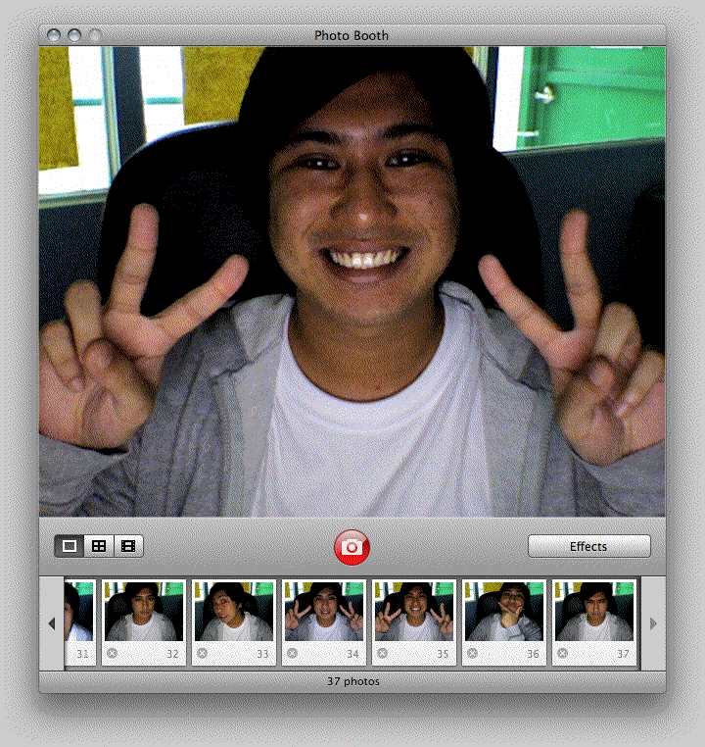Click the live camera preview image
705x747 pixels.
coord(352,281)
